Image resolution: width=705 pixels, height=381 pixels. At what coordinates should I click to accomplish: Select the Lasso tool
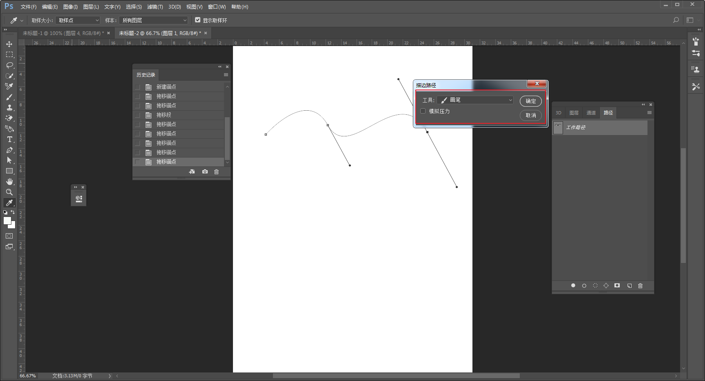click(x=9, y=65)
